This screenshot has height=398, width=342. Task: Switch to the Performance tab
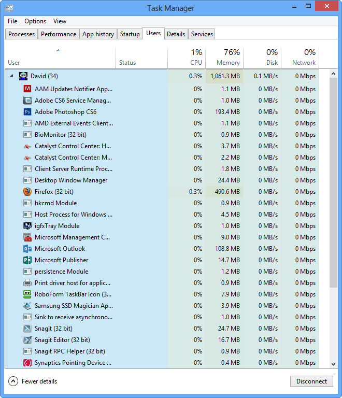click(x=59, y=34)
